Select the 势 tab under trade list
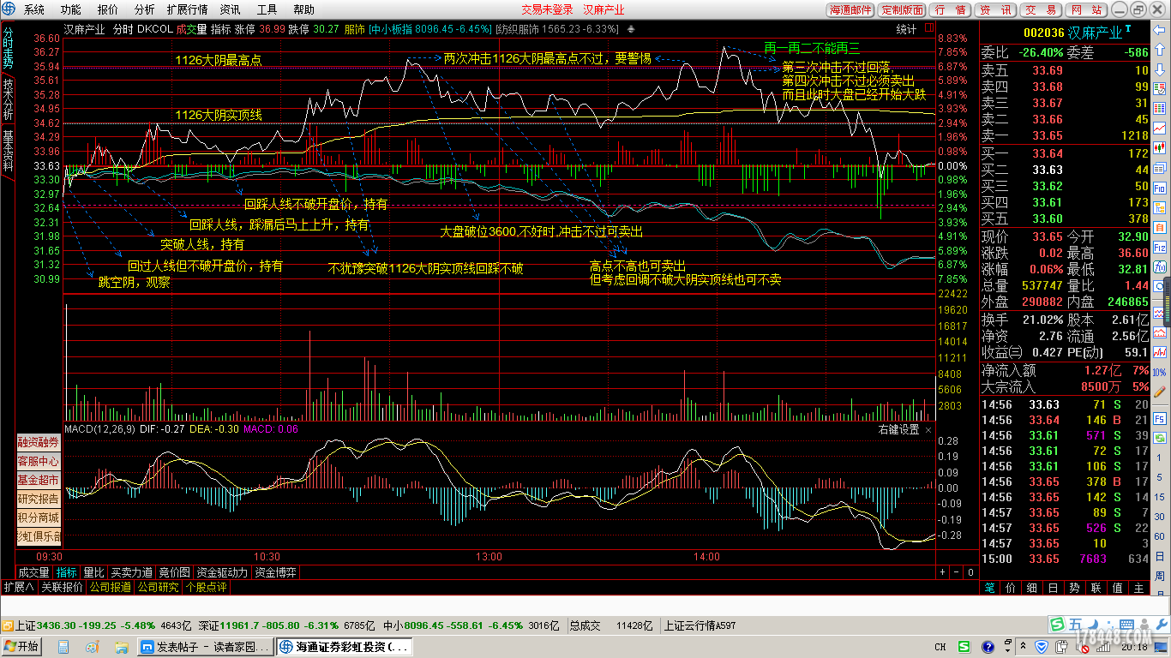The height and width of the screenshot is (658, 1171). coord(1074,588)
